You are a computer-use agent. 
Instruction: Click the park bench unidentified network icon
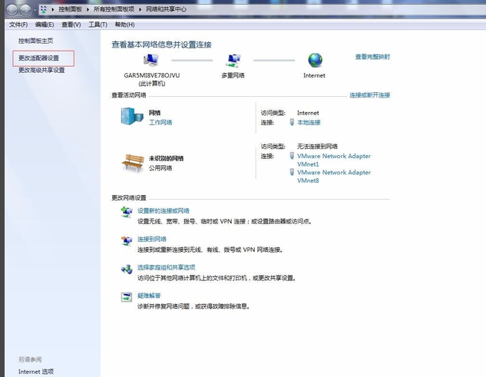pos(133,162)
